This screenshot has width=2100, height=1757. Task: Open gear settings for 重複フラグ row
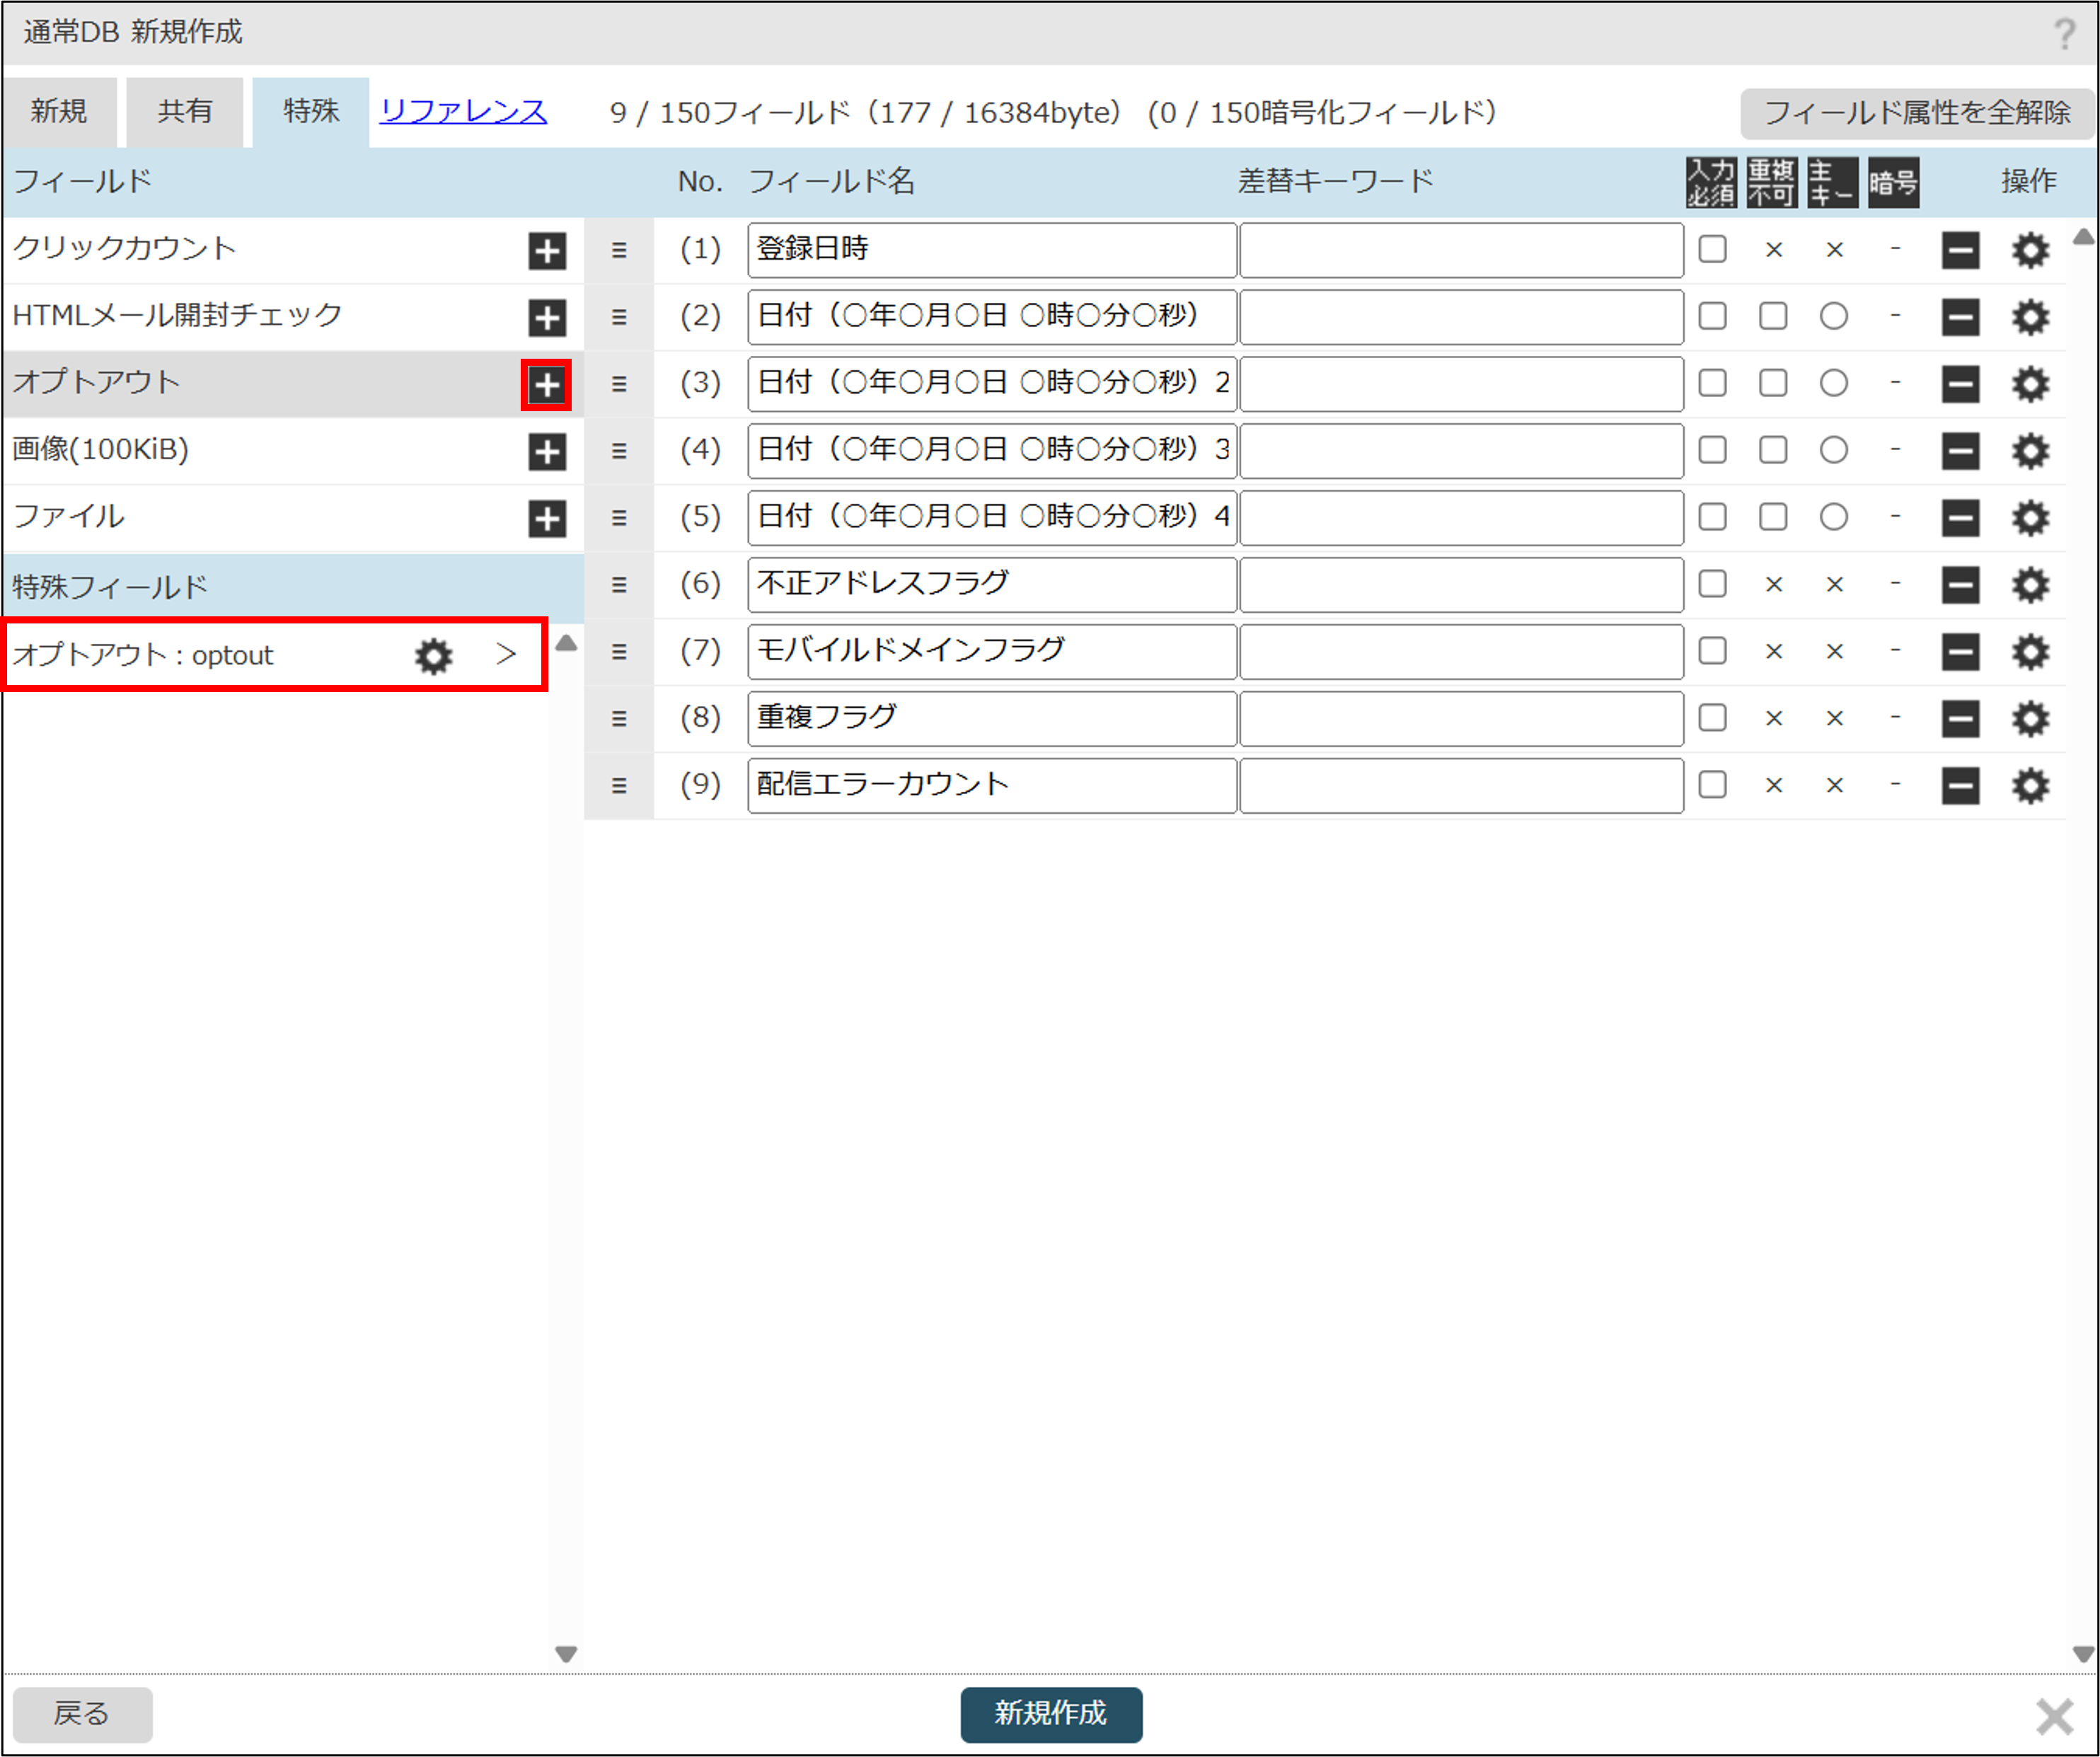[x=2029, y=718]
